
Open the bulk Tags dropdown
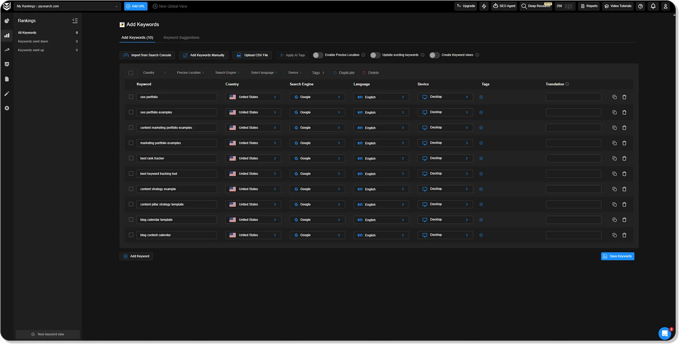pos(318,73)
